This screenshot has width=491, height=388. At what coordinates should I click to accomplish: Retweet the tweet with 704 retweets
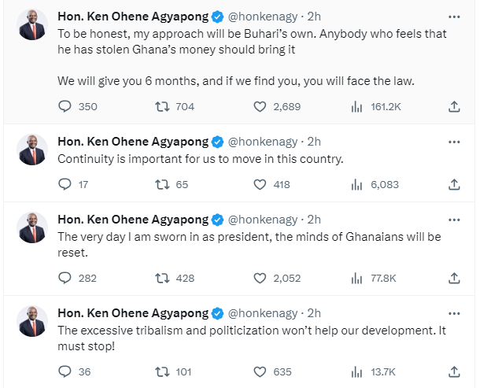point(161,106)
